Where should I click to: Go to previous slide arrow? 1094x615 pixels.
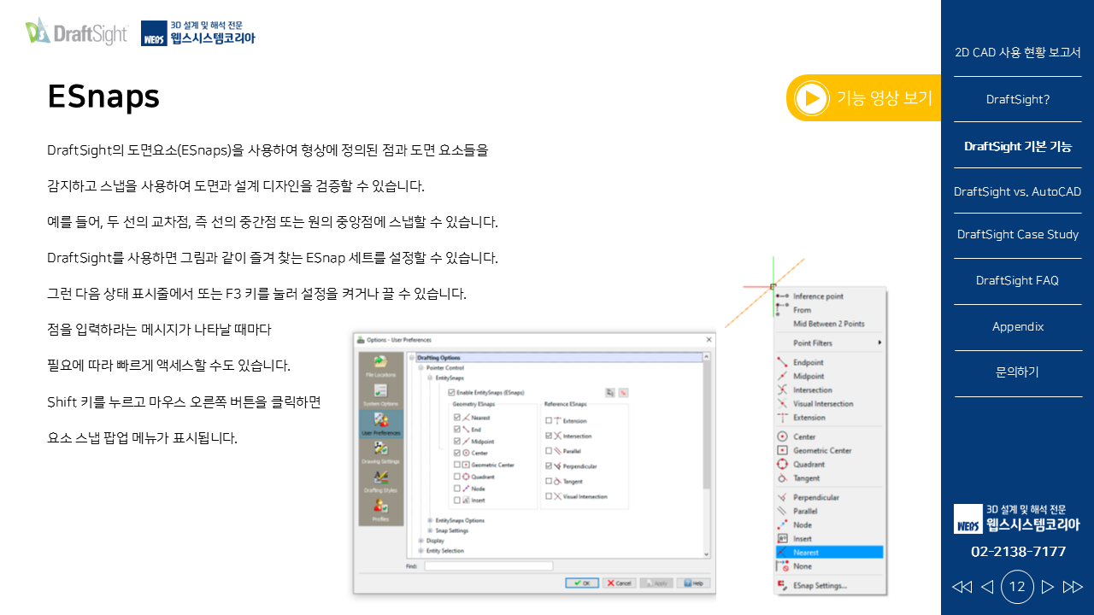tap(986, 587)
